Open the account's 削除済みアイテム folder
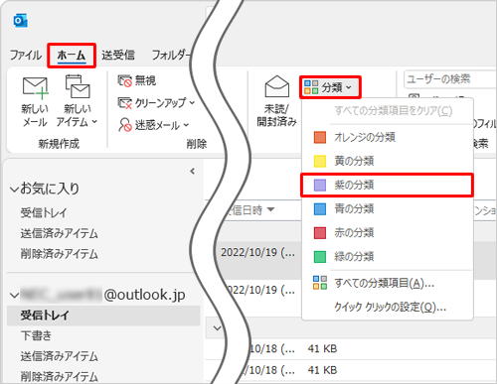Viewport: 497px width, 384px height. coord(60,376)
